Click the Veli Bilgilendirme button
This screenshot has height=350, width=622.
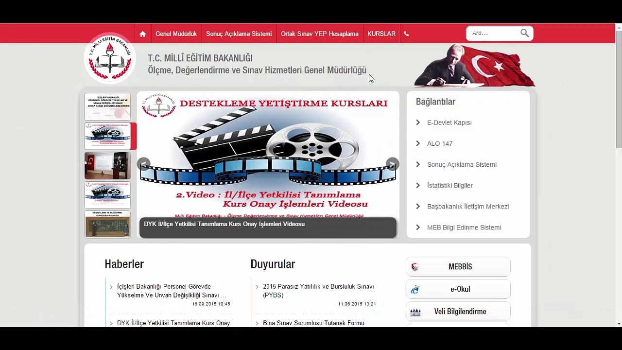[458, 312]
